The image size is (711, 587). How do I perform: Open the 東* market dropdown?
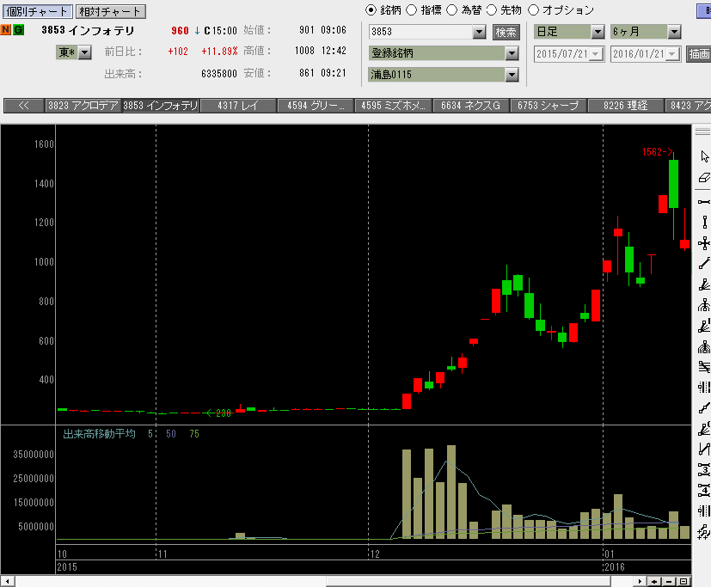point(85,52)
